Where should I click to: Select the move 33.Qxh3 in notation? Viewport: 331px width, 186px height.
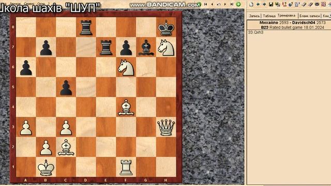(x=255, y=32)
